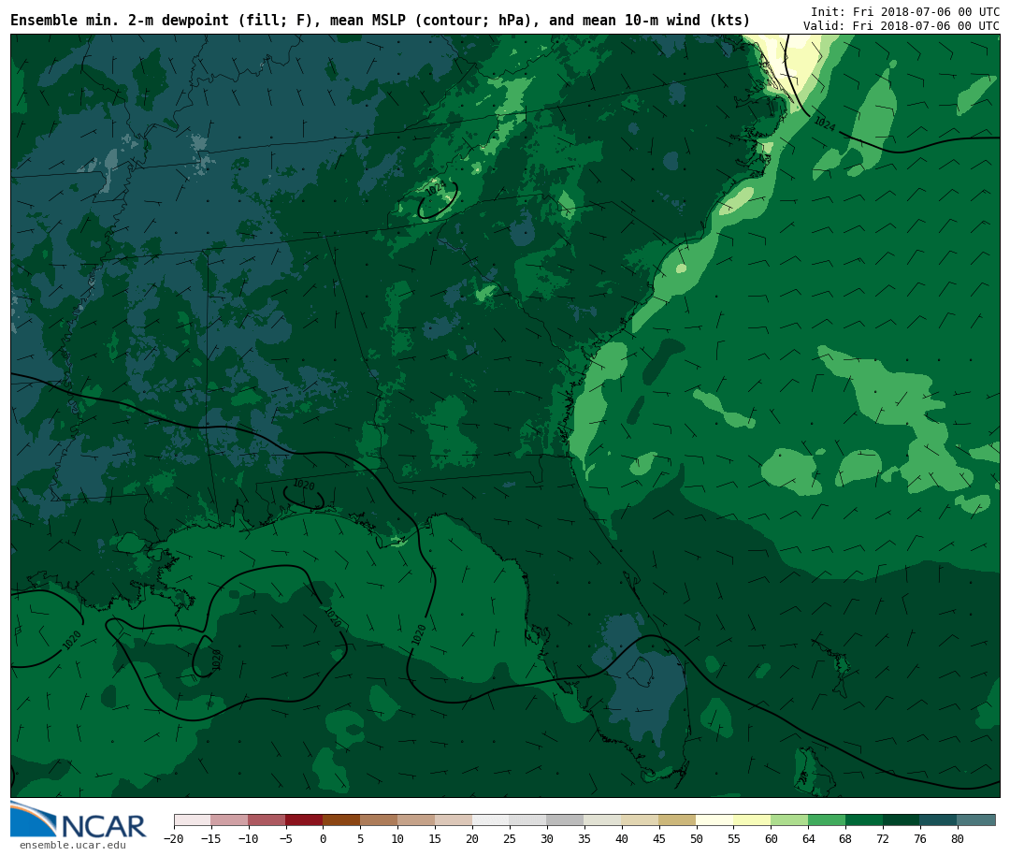Select the Valid date line
The image size is (1010, 856).
[x=902, y=26]
